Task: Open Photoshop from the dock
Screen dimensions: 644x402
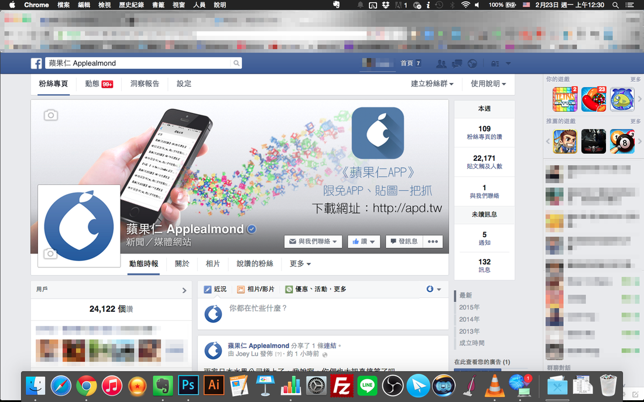Action: [x=189, y=385]
